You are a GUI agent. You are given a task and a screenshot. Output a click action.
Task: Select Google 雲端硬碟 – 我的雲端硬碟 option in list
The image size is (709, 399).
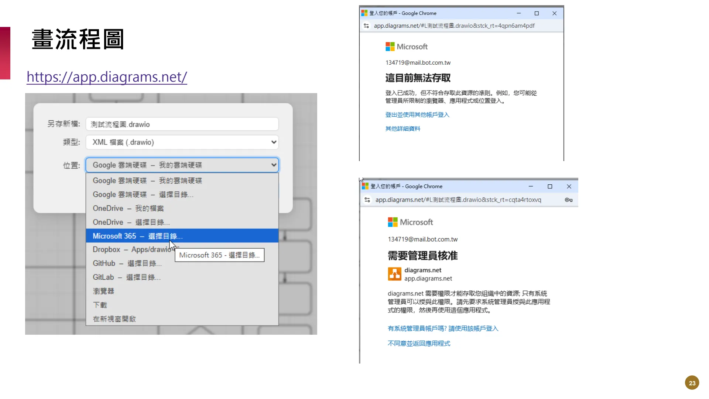(182, 181)
